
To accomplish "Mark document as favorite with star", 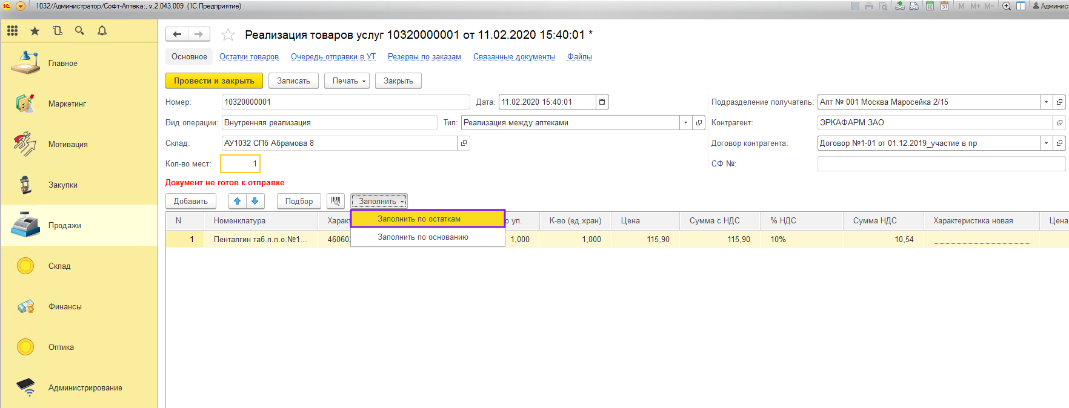I will (x=228, y=35).
